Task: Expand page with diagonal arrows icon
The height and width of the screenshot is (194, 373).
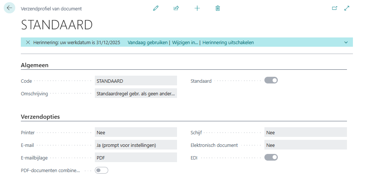Action: (x=347, y=8)
